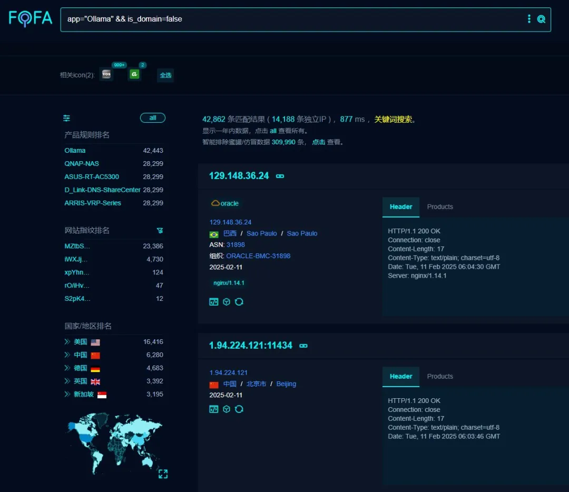Open the three-dot search options menu
569x492 pixels.
coord(529,19)
